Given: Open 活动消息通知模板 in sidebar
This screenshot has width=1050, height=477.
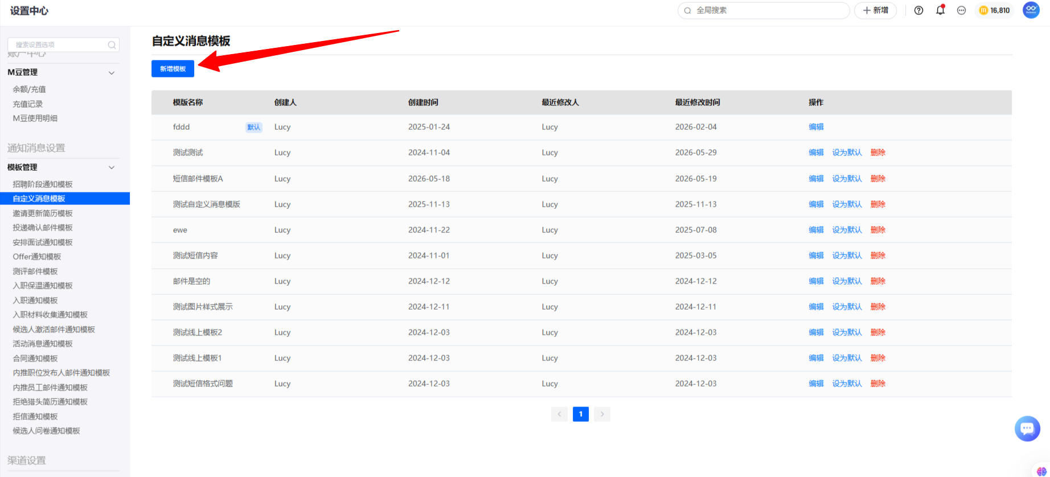Looking at the screenshot, I should pyautogui.click(x=43, y=344).
